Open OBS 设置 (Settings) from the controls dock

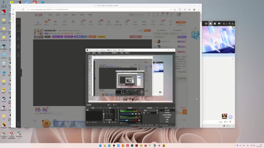pos(167,119)
